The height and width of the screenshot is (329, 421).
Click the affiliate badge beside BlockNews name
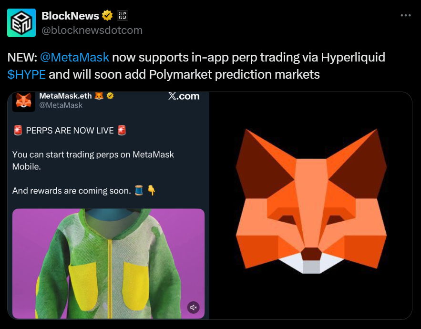tap(123, 16)
